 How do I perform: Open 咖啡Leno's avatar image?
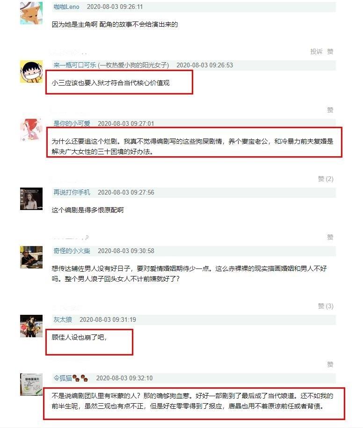(31, 13)
